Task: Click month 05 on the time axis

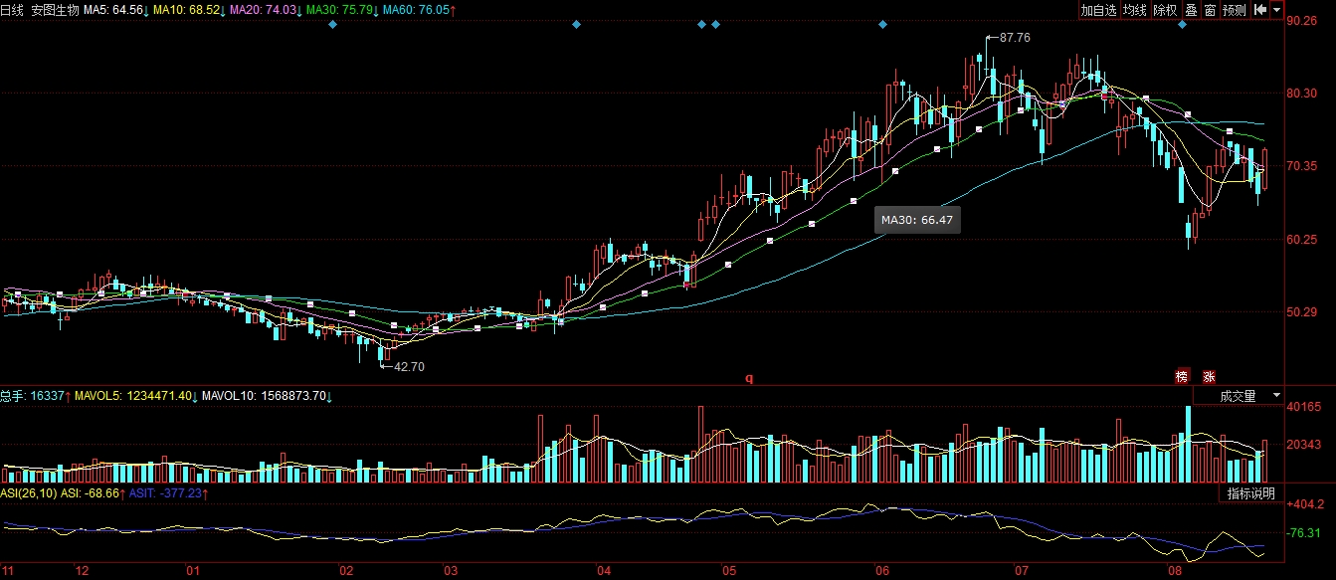Action: tap(729, 572)
